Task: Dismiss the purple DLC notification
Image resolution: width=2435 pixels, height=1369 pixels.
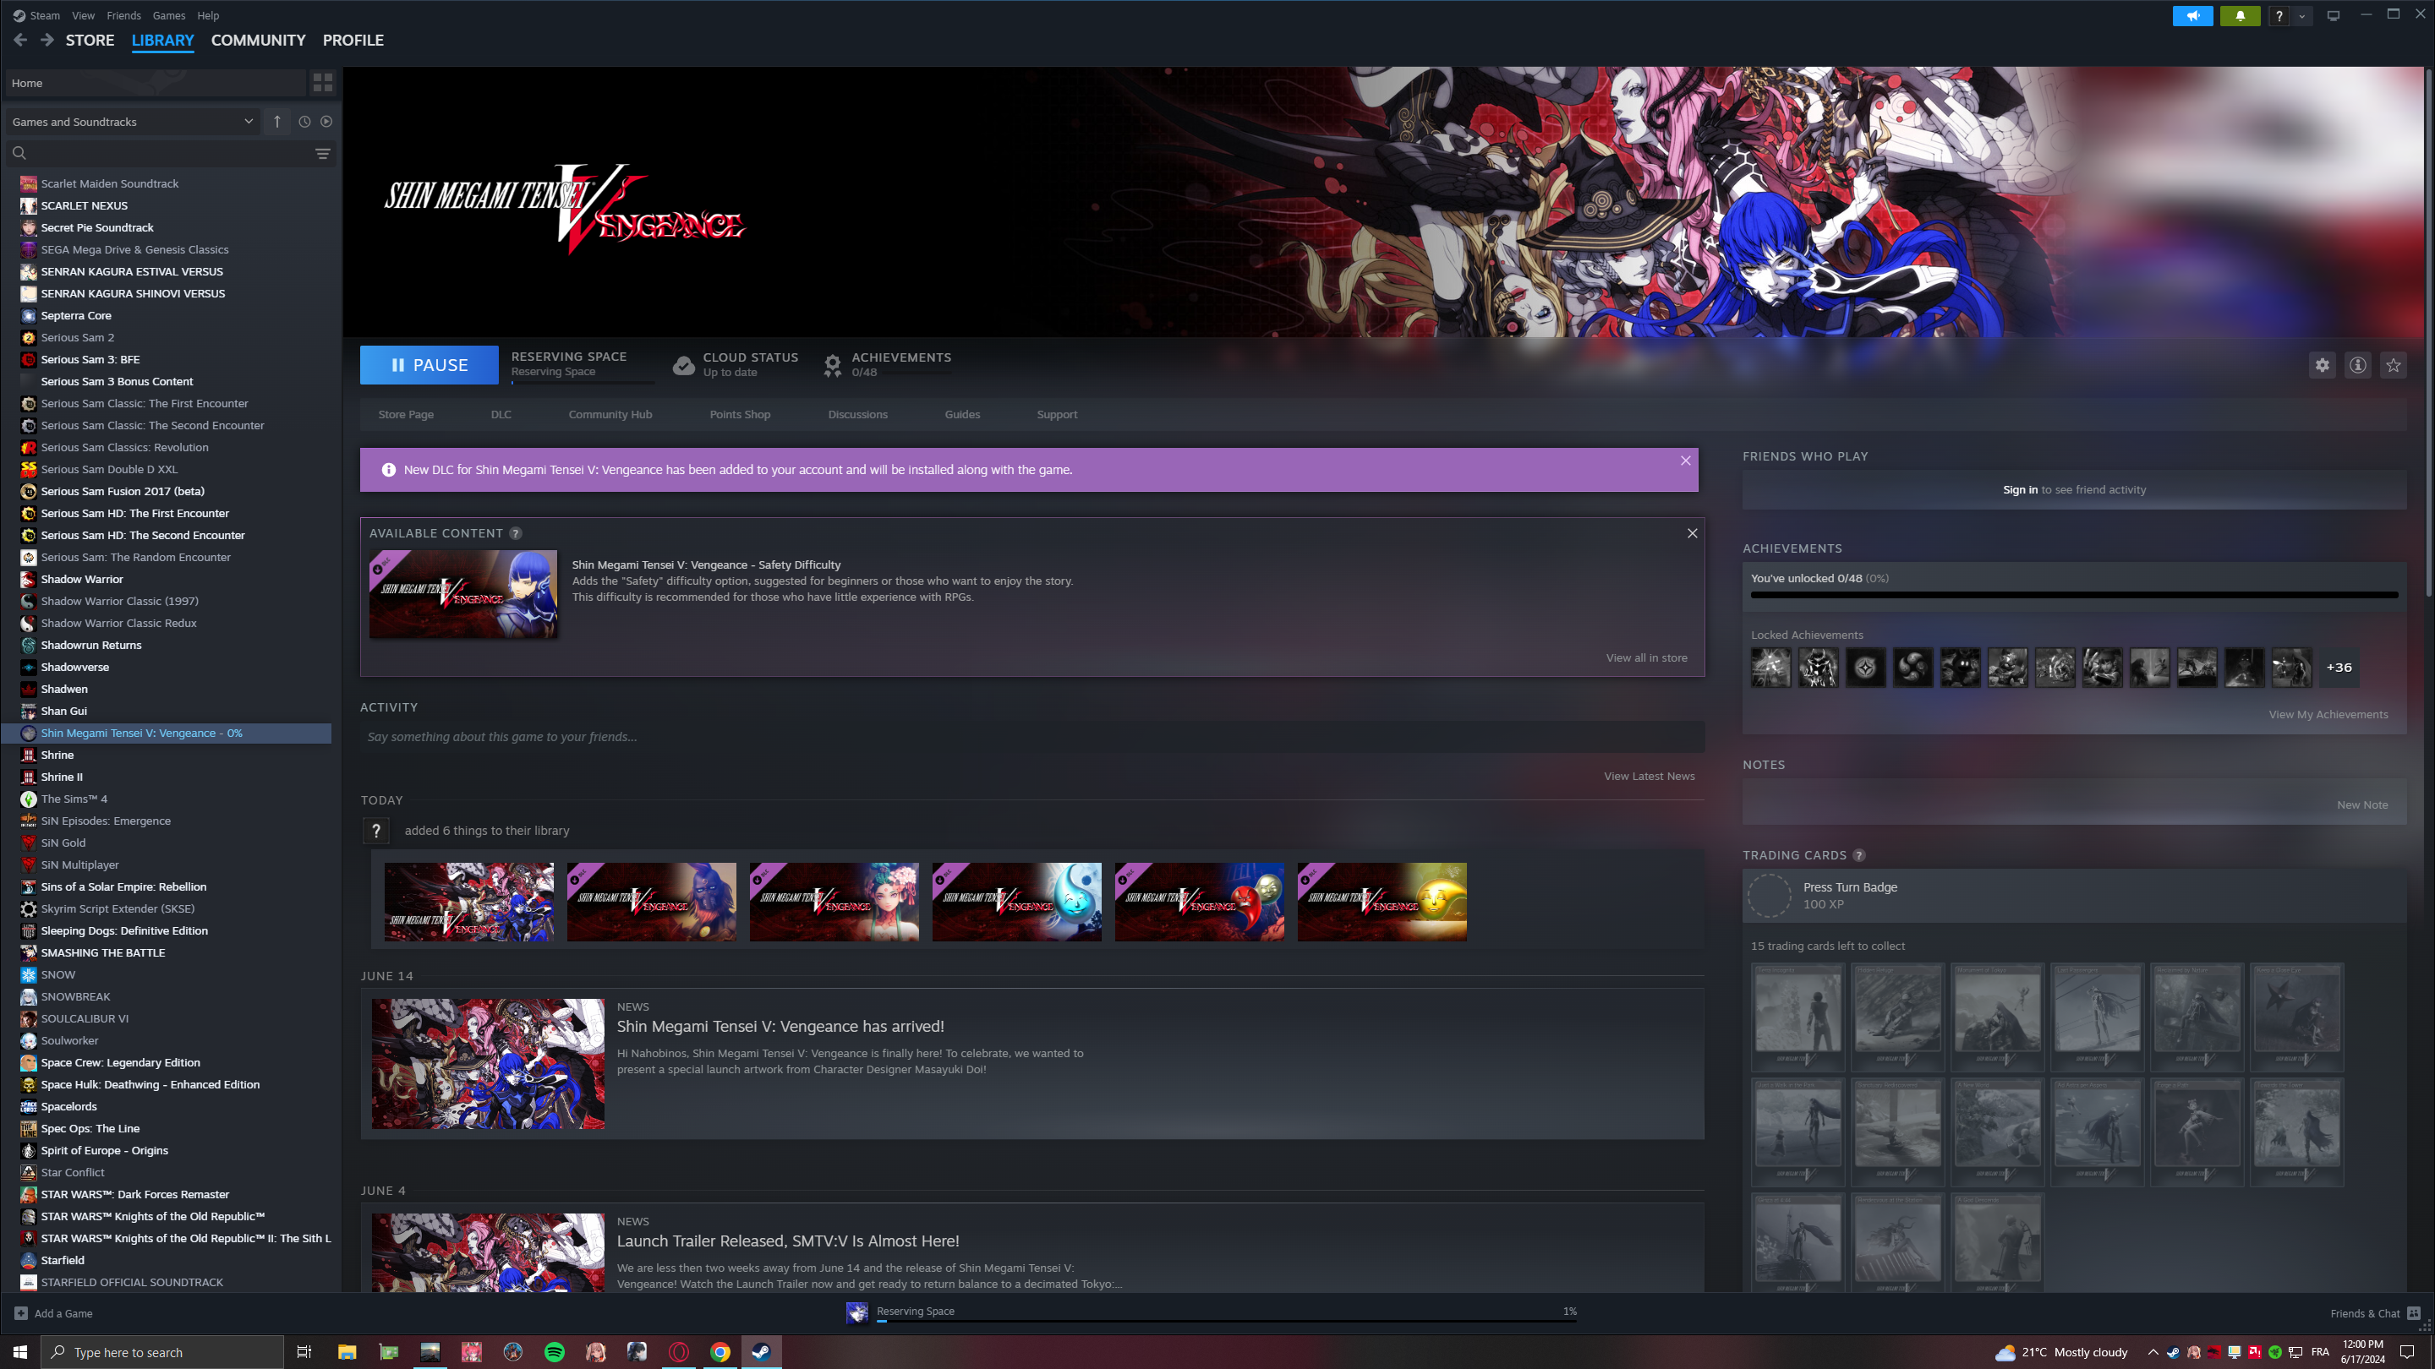Action: pos(1685,461)
